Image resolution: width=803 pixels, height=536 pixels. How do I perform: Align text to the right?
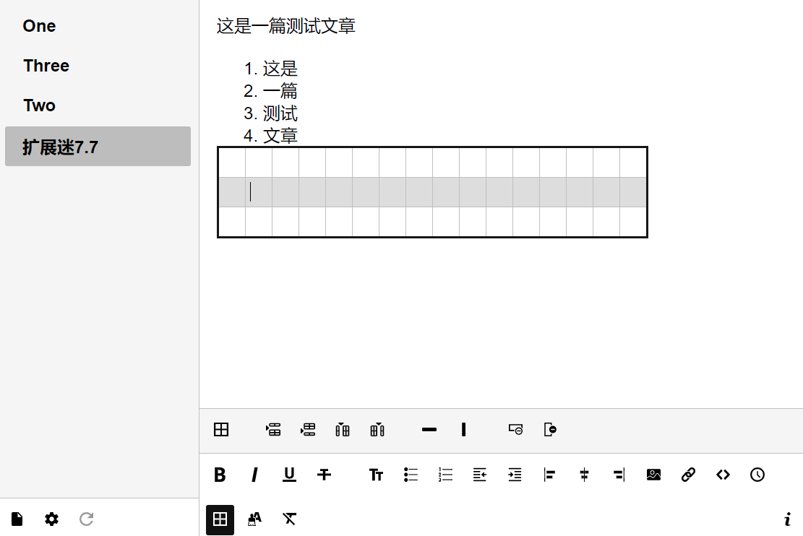[619, 475]
